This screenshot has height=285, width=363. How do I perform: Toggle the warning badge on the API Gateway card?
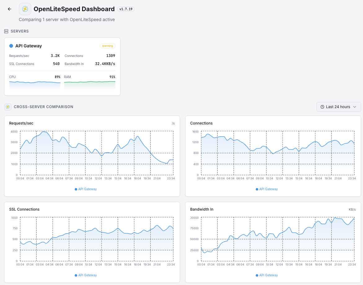pos(107,46)
